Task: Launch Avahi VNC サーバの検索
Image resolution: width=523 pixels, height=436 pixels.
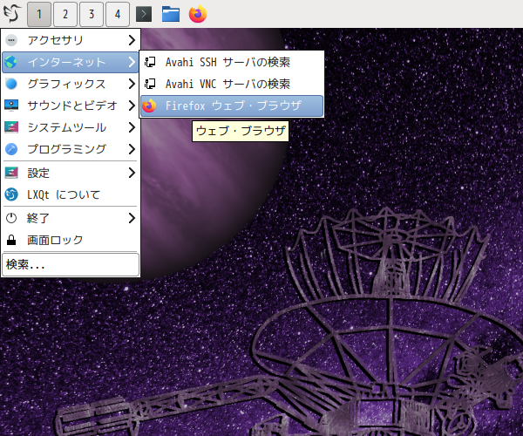Action: coord(232,84)
